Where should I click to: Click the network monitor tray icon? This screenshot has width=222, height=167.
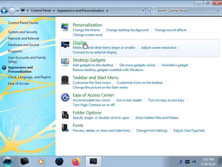(187, 162)
